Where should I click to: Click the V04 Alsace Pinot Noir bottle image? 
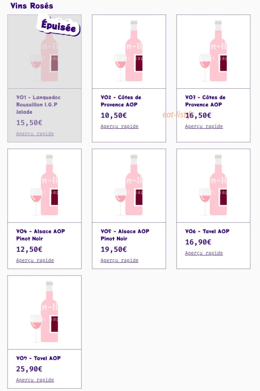[x=44, y=186]
